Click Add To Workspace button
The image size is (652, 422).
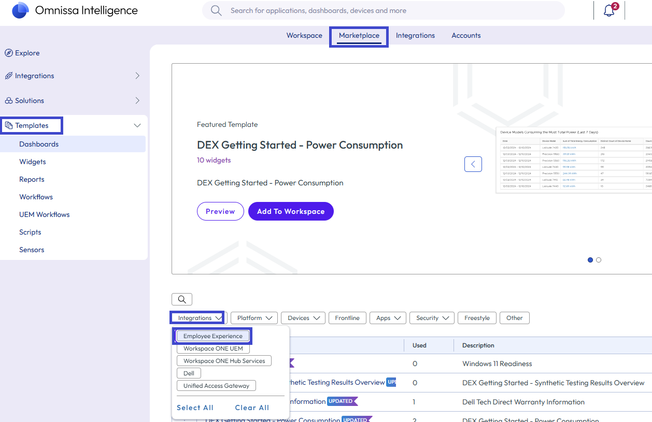point(291,211)
